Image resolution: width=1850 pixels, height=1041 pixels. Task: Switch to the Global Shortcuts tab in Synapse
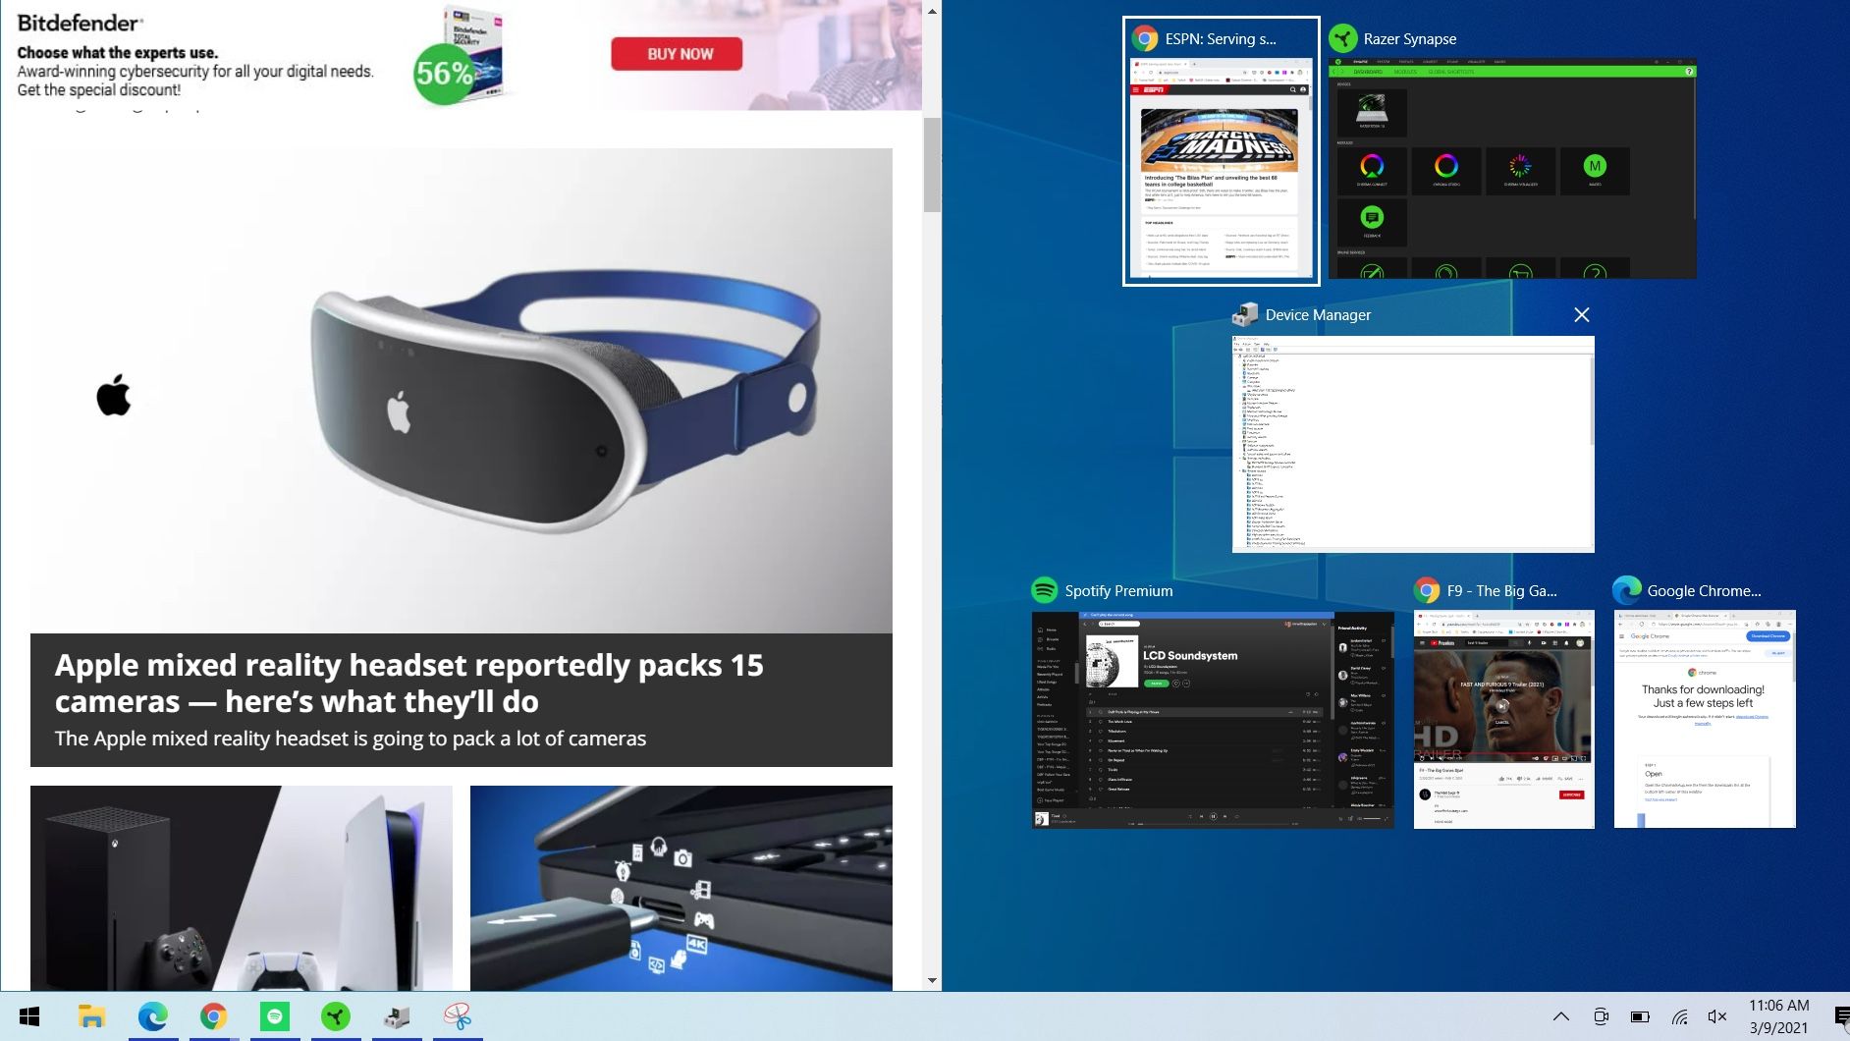pyautogui.click(x=1451, y=72)
